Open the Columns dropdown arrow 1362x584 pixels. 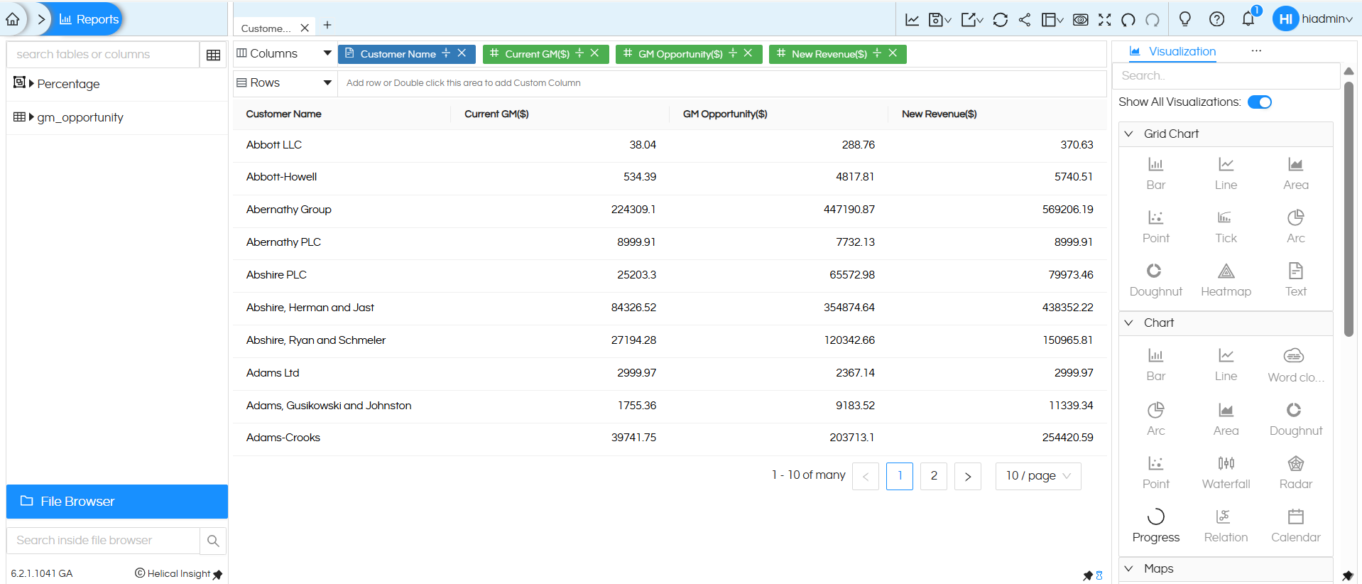[x=327, y=53]
